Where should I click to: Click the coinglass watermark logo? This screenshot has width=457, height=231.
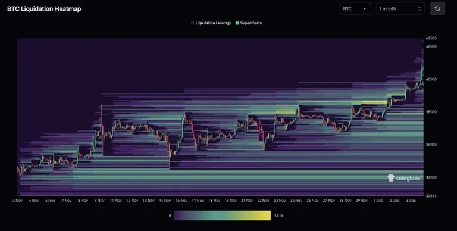pos(403,178)
